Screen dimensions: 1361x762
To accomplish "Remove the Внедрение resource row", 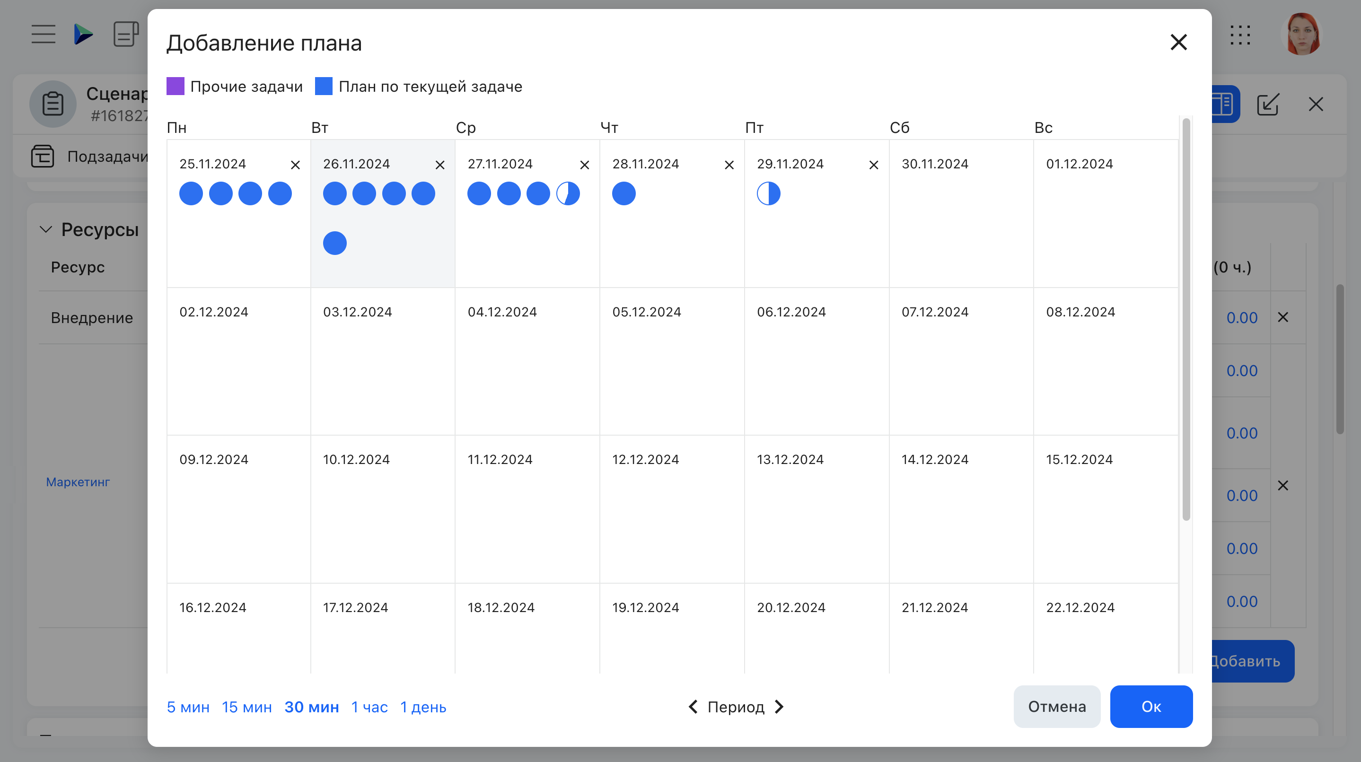I will click(1283, 317).
